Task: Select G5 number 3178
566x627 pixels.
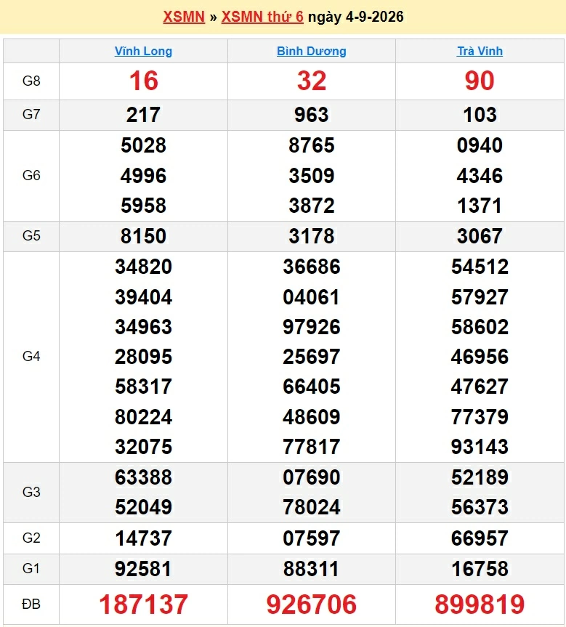Action: click(312, 236)
